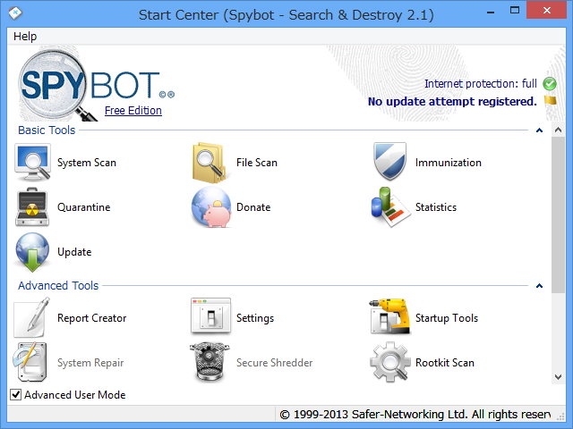573x429 pixels.
Task: Click the Advanced Tools section heading
Action: tap(58, 286)
